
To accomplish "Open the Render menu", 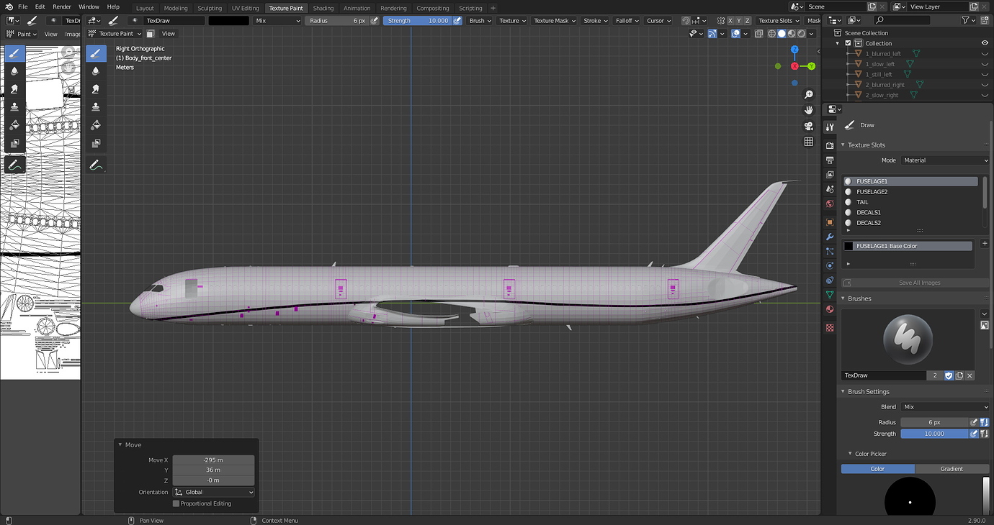I will point(62,6).
